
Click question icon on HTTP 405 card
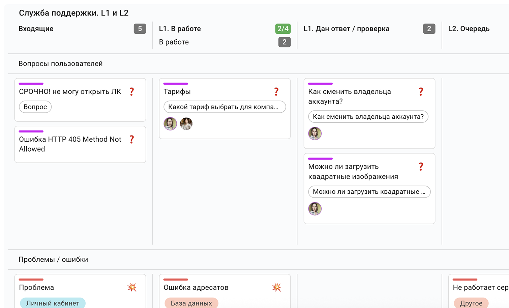(x=132, y=139)
